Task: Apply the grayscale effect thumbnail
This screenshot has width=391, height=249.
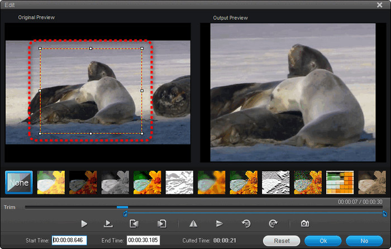Action: tap(115, 183)
